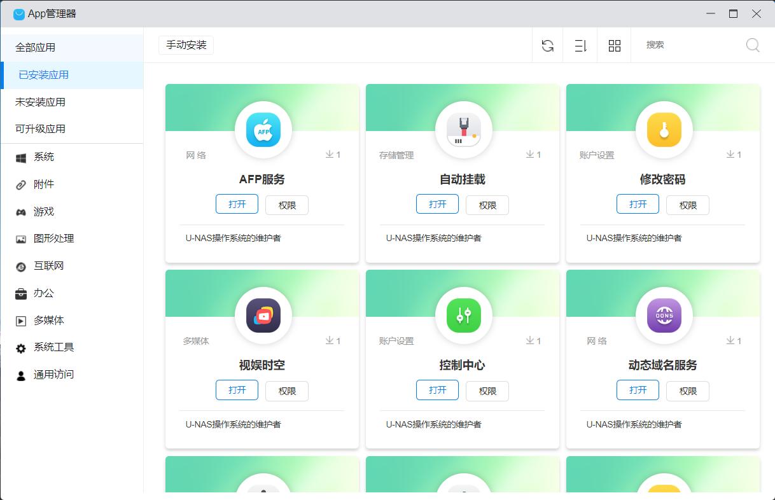Filter by 系统工具 category
Image resolution: width=775 pixels, height=500 pixels.
point(53,347)
